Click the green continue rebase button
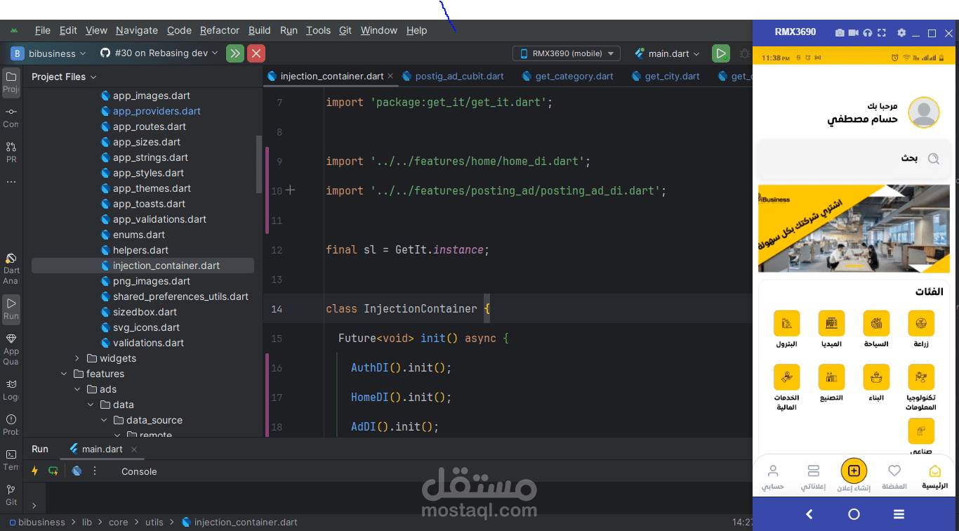Screen dimensions: 959x531 tap(234, 53)
